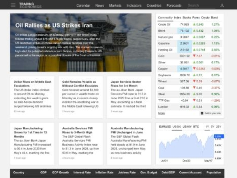
Task: Open the Copper commodity link
Action: tap(163, 69)
